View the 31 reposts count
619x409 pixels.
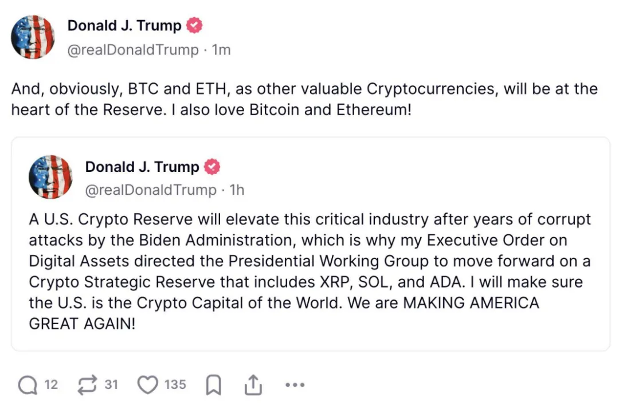pos(111,385)
